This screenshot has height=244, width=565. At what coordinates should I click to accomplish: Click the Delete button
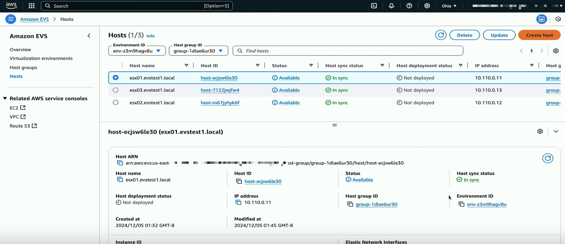(465, 35)
